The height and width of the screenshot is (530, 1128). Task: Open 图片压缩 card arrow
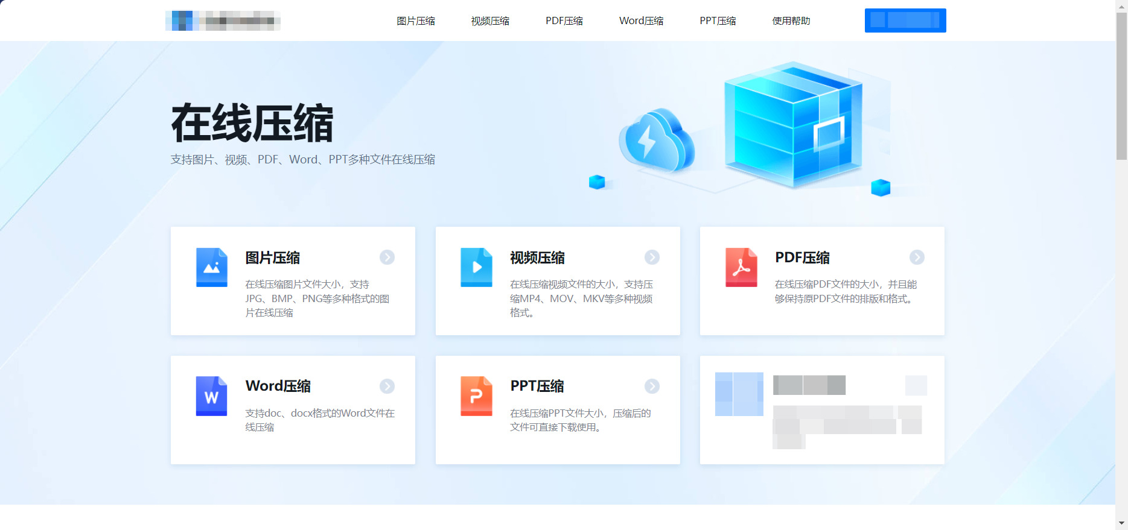tap(387, 257)
